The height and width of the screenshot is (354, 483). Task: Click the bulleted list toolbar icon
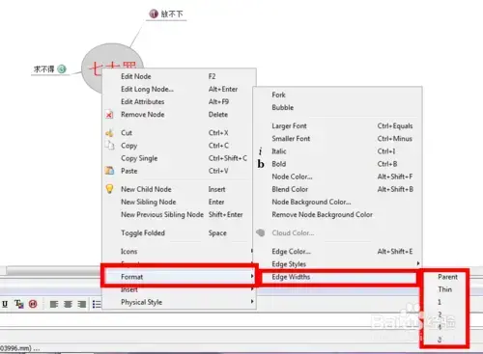97,304
